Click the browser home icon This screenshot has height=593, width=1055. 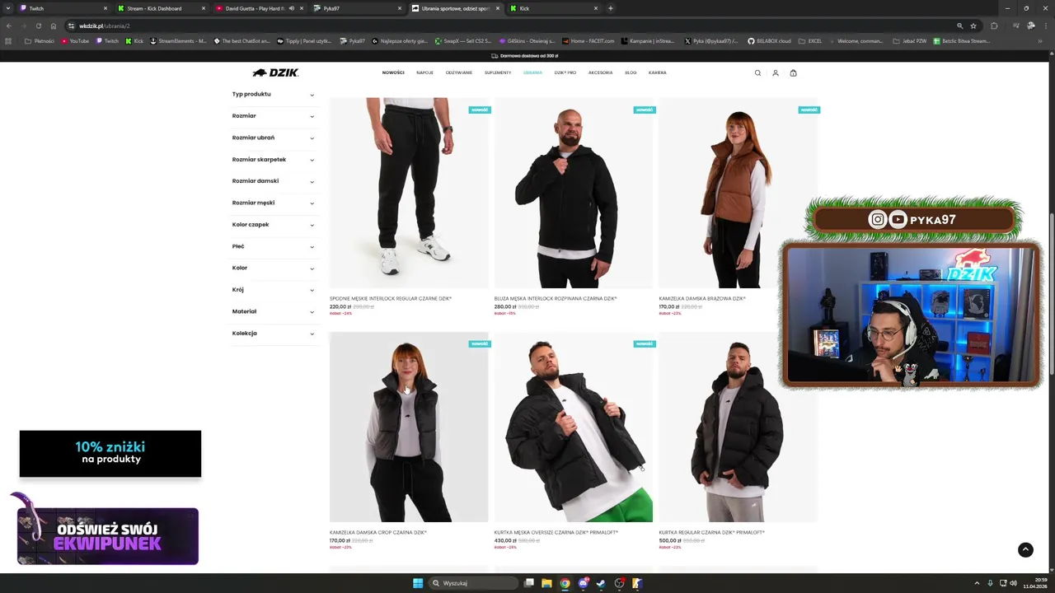(x=54, y=26)
